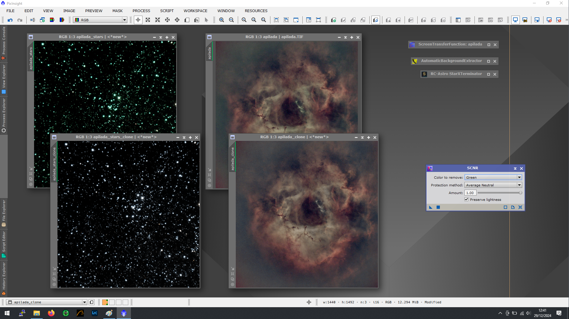Toggle the magnifier-document button in main toolbar
569x319 pixels.
(x=376, y=20)
